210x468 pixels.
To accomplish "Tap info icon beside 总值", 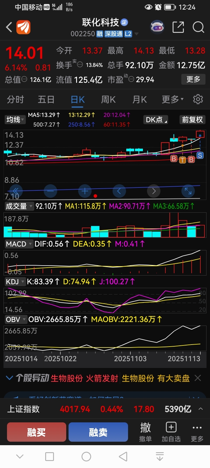I will (x=24, y=79).
